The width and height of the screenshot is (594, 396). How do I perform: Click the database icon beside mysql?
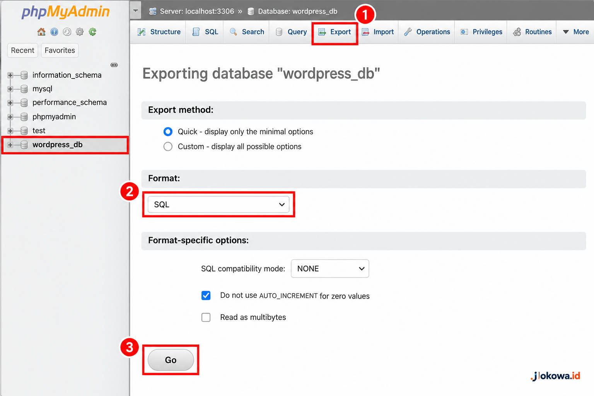pos(24,89)
